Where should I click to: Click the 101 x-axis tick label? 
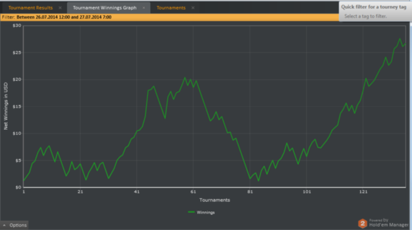[307, 192]
